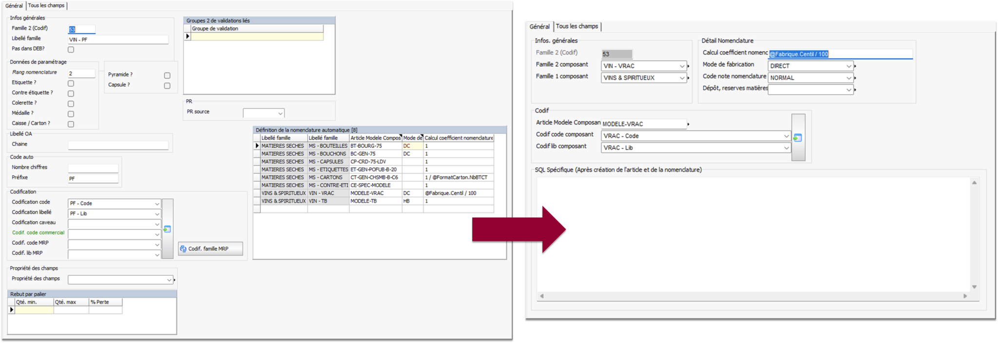Image resolution: width=998 pixels, height=343 pixels.
Task: Enable the Pas dans DEB? checkbox
Action: point(71,49)
